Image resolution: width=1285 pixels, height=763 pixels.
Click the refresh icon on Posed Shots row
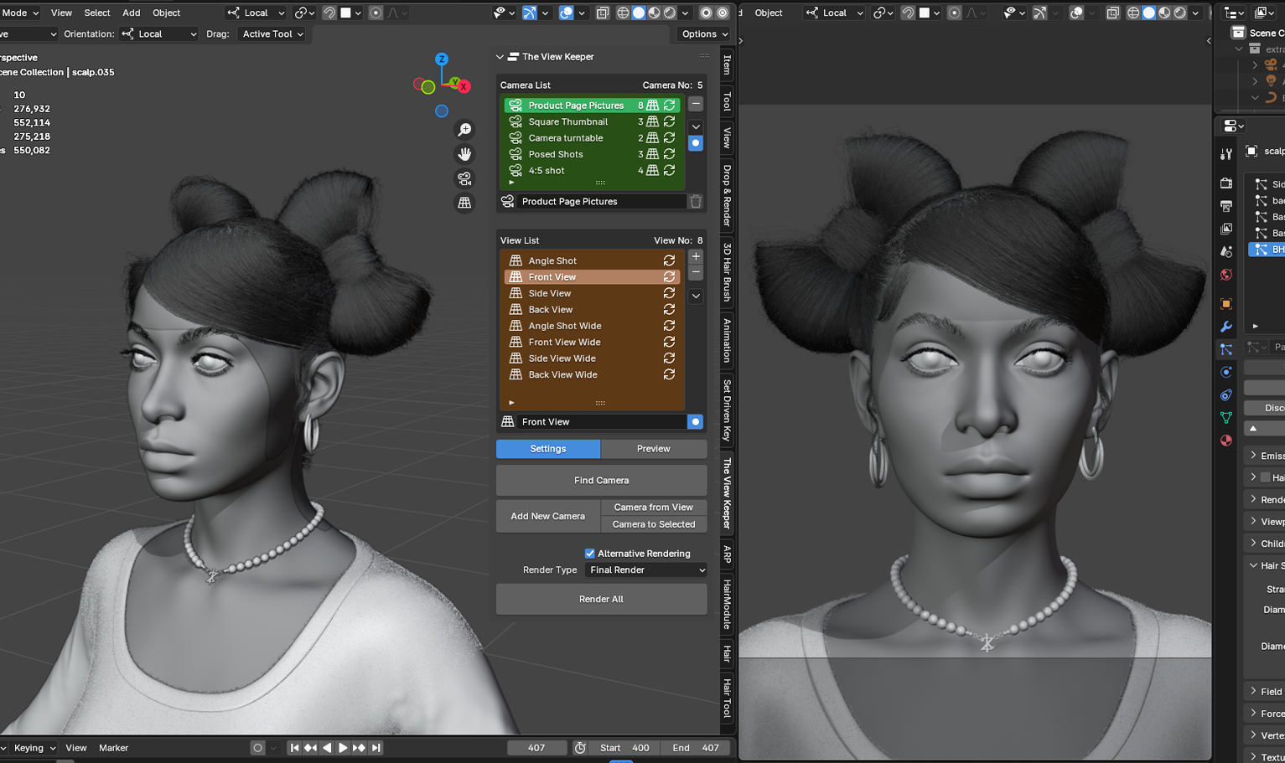pos(669,154)
